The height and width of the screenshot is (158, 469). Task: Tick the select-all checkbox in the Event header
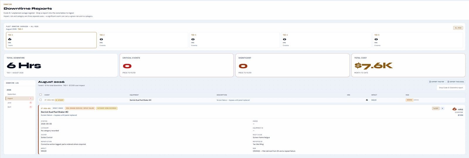(40, 94)
